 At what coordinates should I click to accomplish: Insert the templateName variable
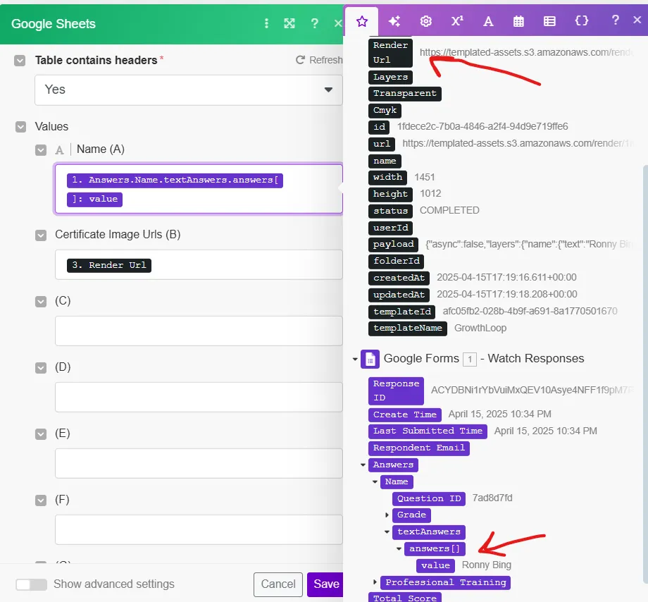[x=408, y=328]
